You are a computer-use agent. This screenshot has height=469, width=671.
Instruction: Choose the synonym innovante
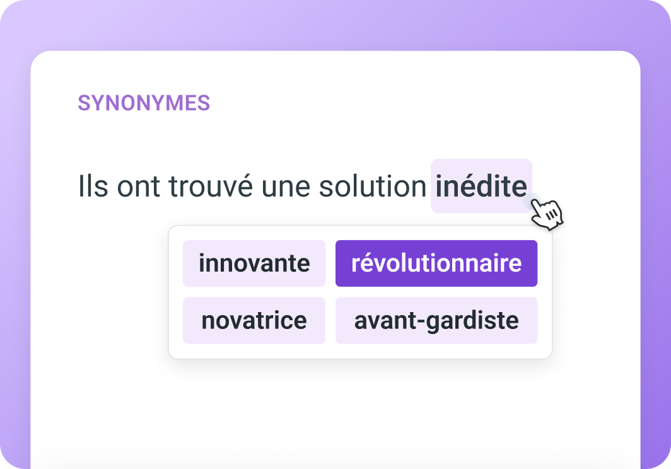(254, 263)
